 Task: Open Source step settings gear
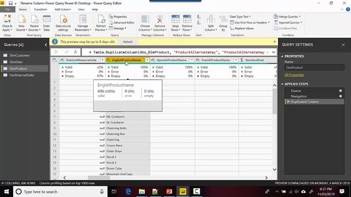click(341, 91)
